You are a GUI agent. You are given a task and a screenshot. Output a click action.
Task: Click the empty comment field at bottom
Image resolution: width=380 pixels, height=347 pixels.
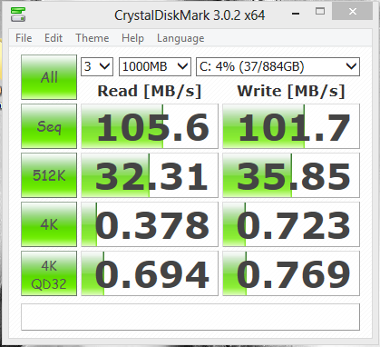click(x=190, y=317)
